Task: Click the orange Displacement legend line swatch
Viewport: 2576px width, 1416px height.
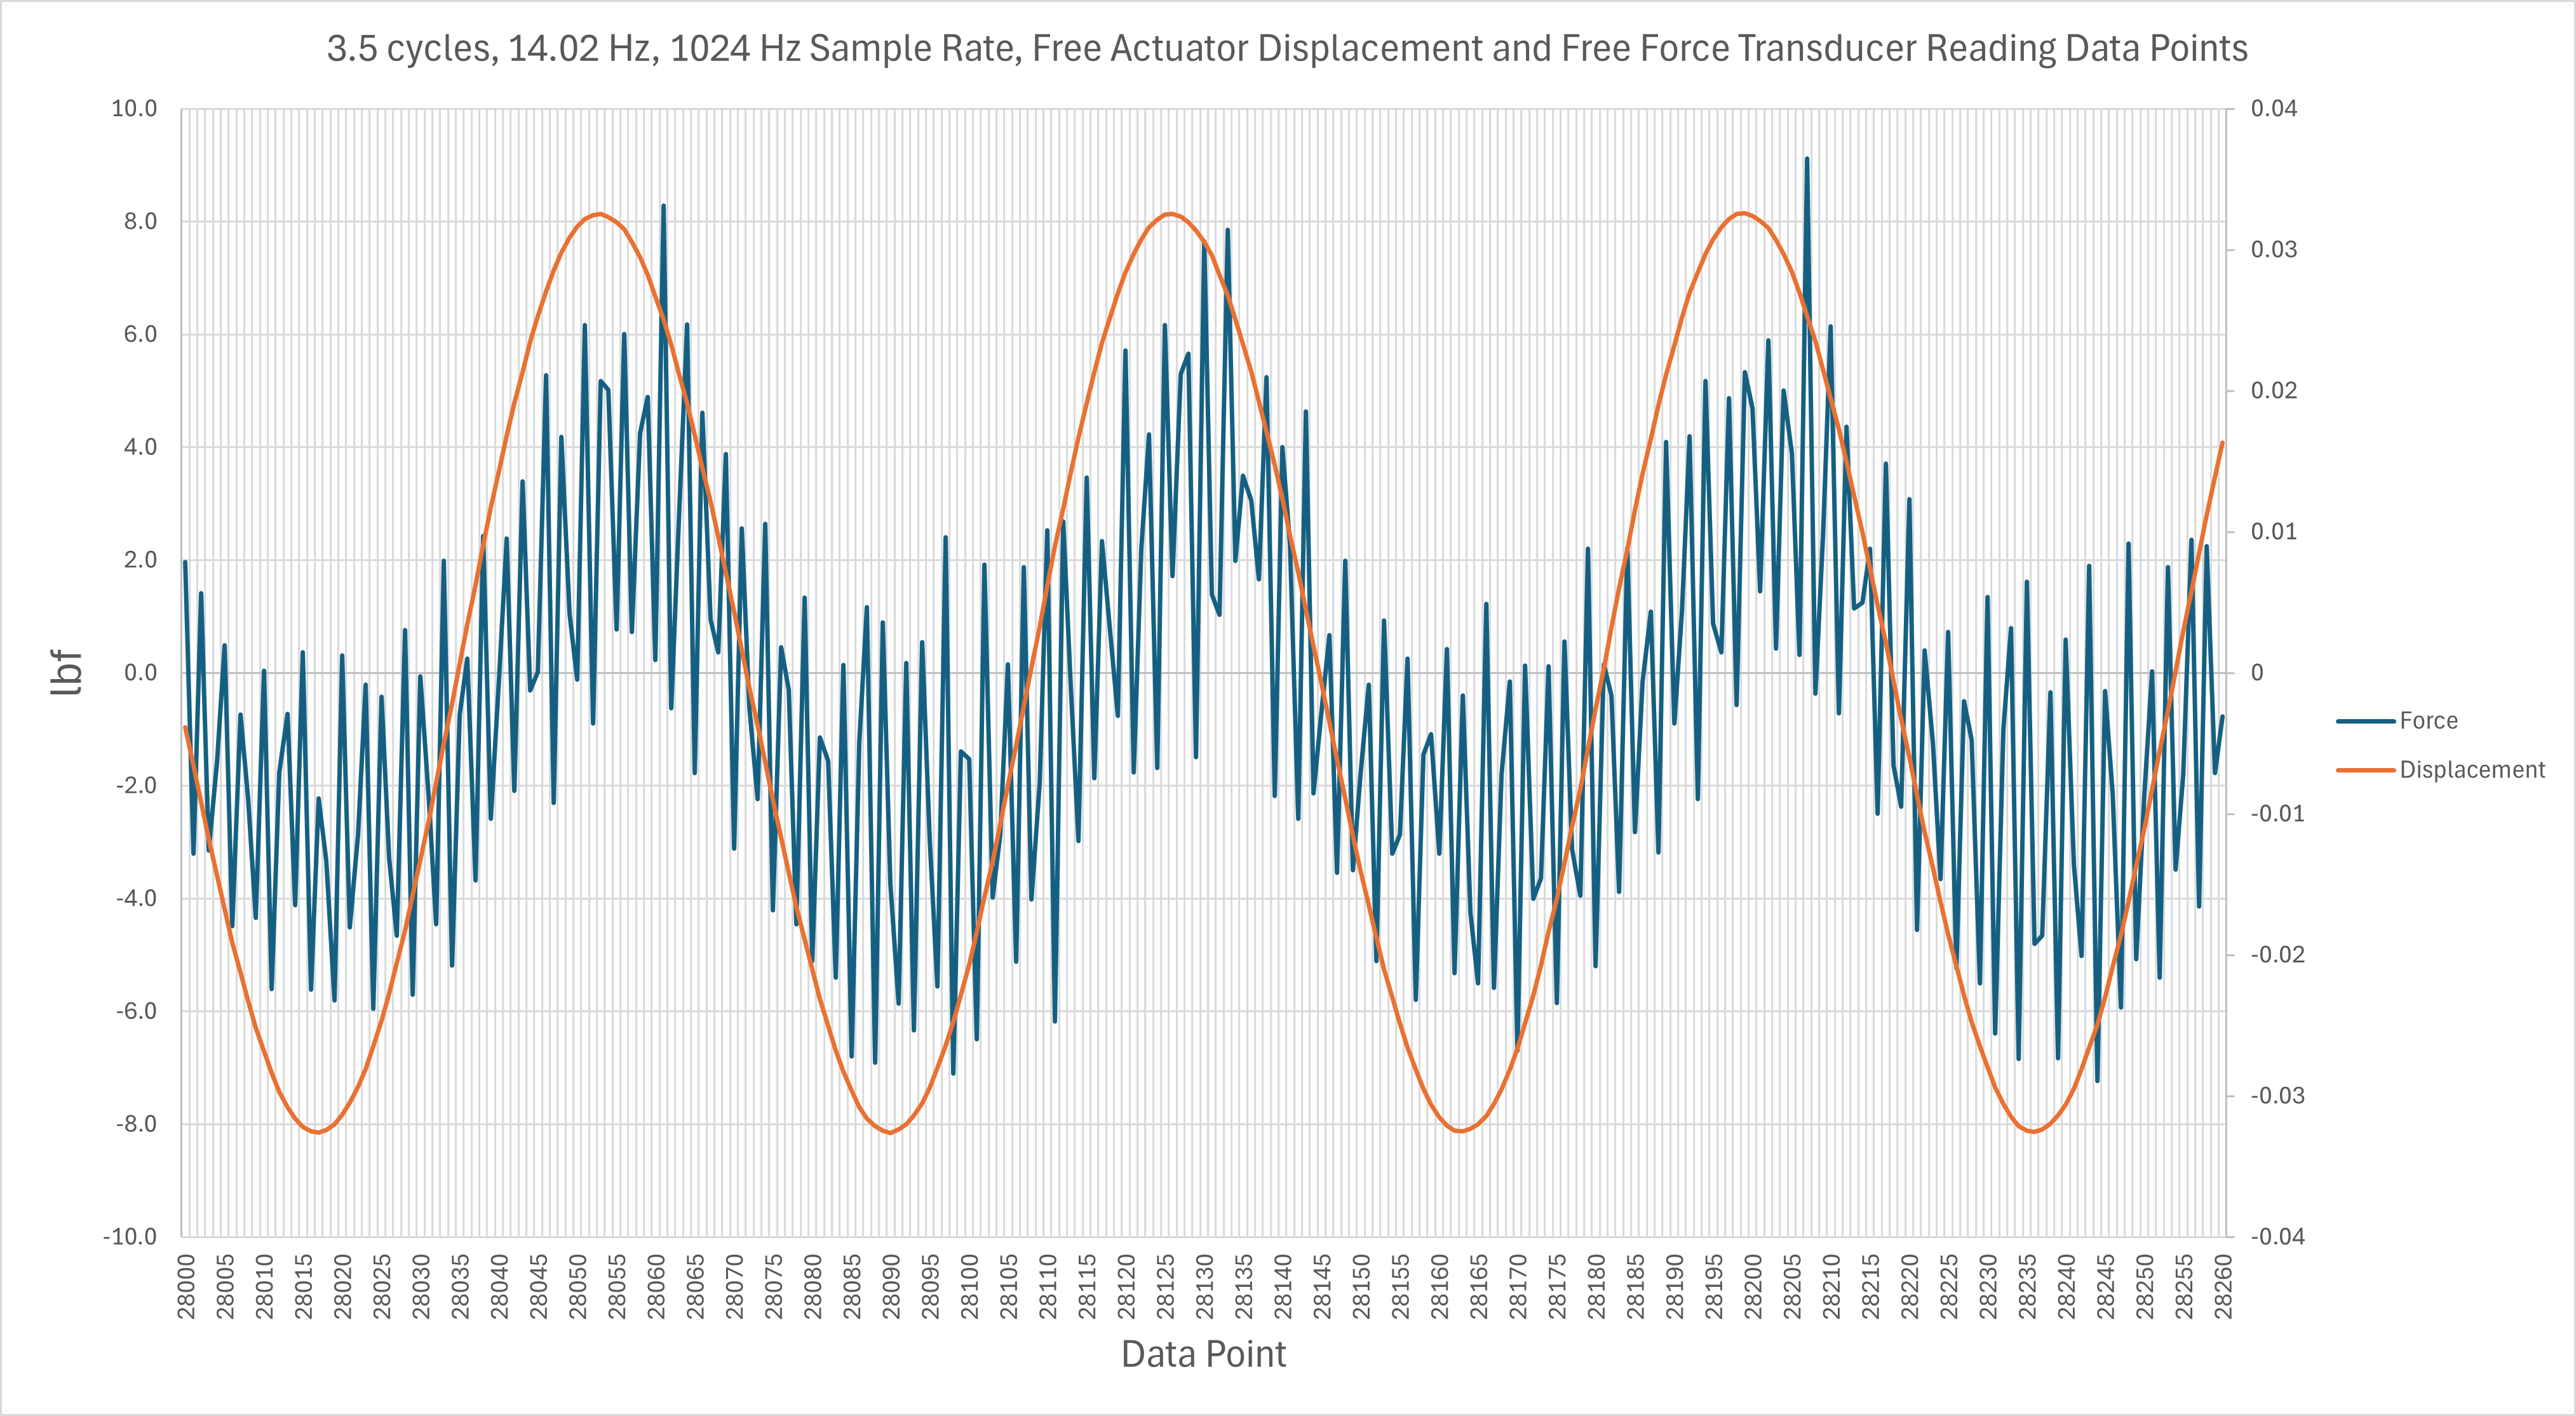Action: point(2365,770)
